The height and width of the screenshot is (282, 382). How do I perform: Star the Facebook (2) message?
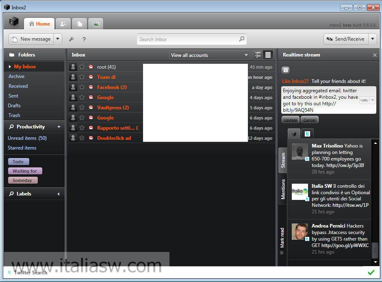pyautogui.click(x=82, y=87)
